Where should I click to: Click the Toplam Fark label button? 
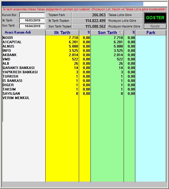pyautogui.click(x=59, y=15)
